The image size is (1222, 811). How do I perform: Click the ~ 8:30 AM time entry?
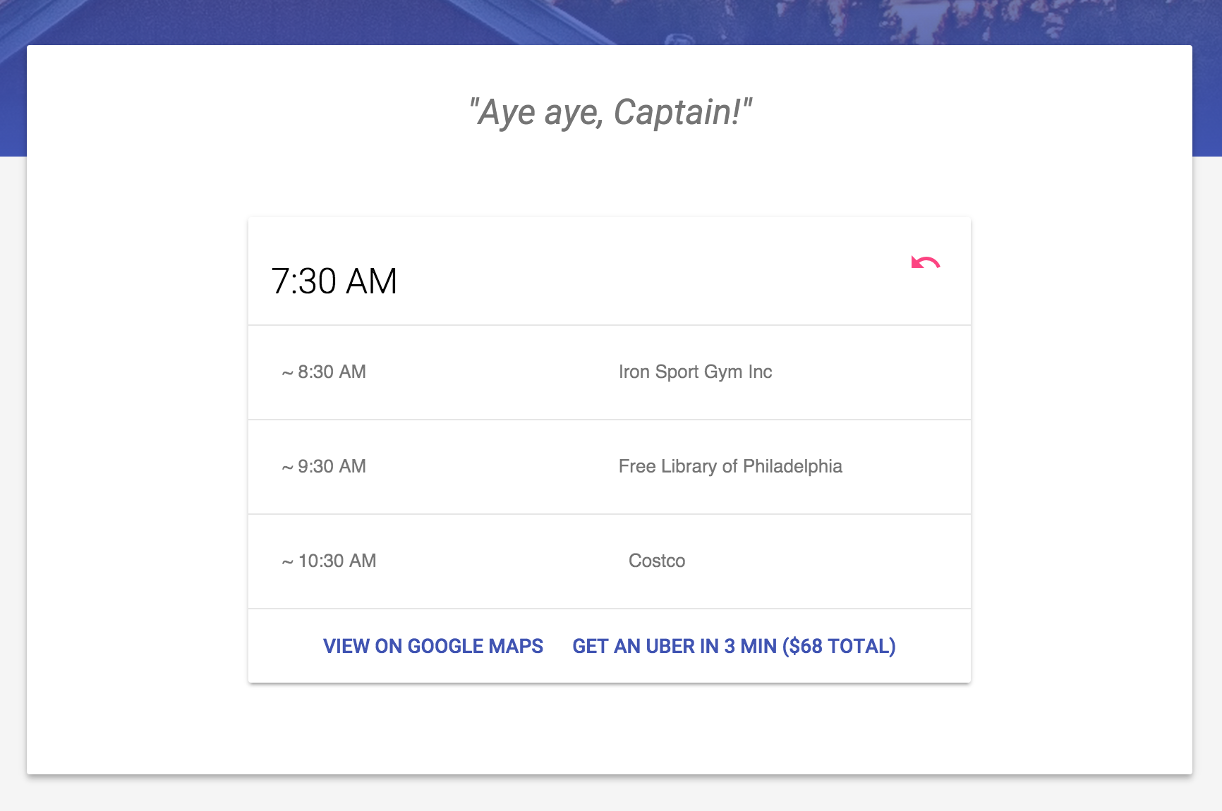324,372
